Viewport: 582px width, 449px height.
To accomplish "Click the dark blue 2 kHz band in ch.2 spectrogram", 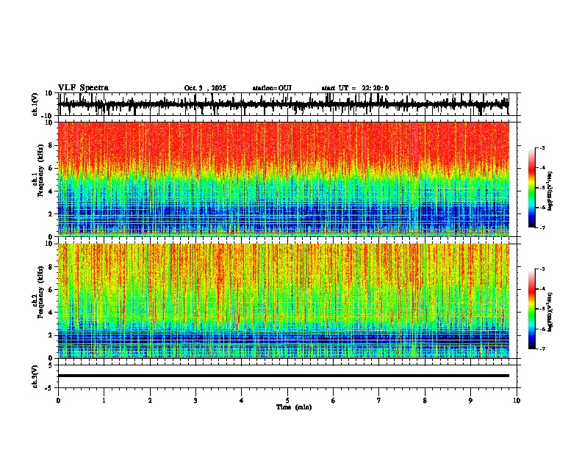I will (283, 338).
